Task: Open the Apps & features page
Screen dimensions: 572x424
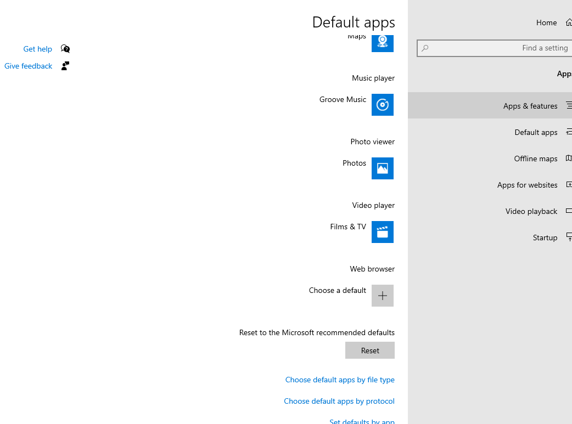Action: point(490,106)
